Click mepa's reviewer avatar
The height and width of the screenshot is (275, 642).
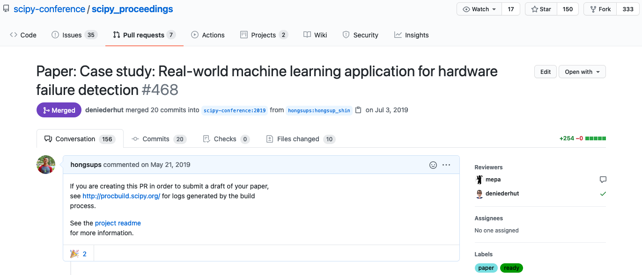(479, 180)
